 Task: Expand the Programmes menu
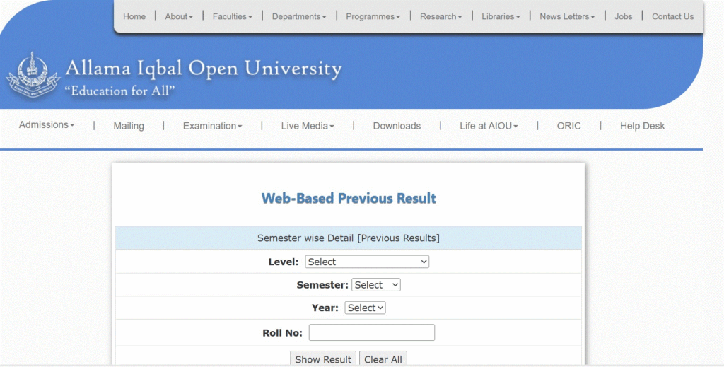[x=373, y=17]
